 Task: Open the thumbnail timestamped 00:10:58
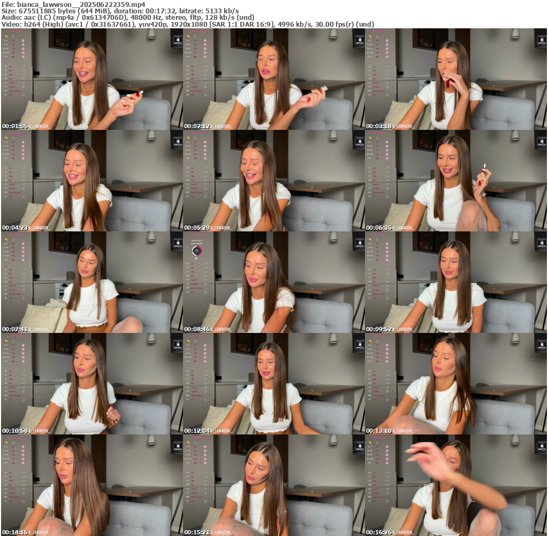click(x=92, y=384)
